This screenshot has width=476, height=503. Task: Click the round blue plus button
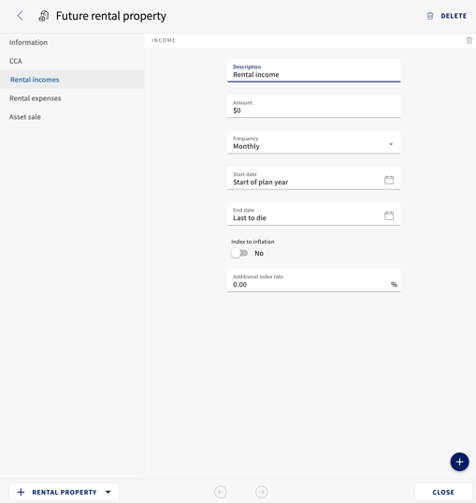pyautogui.click(x=459, y=462)
